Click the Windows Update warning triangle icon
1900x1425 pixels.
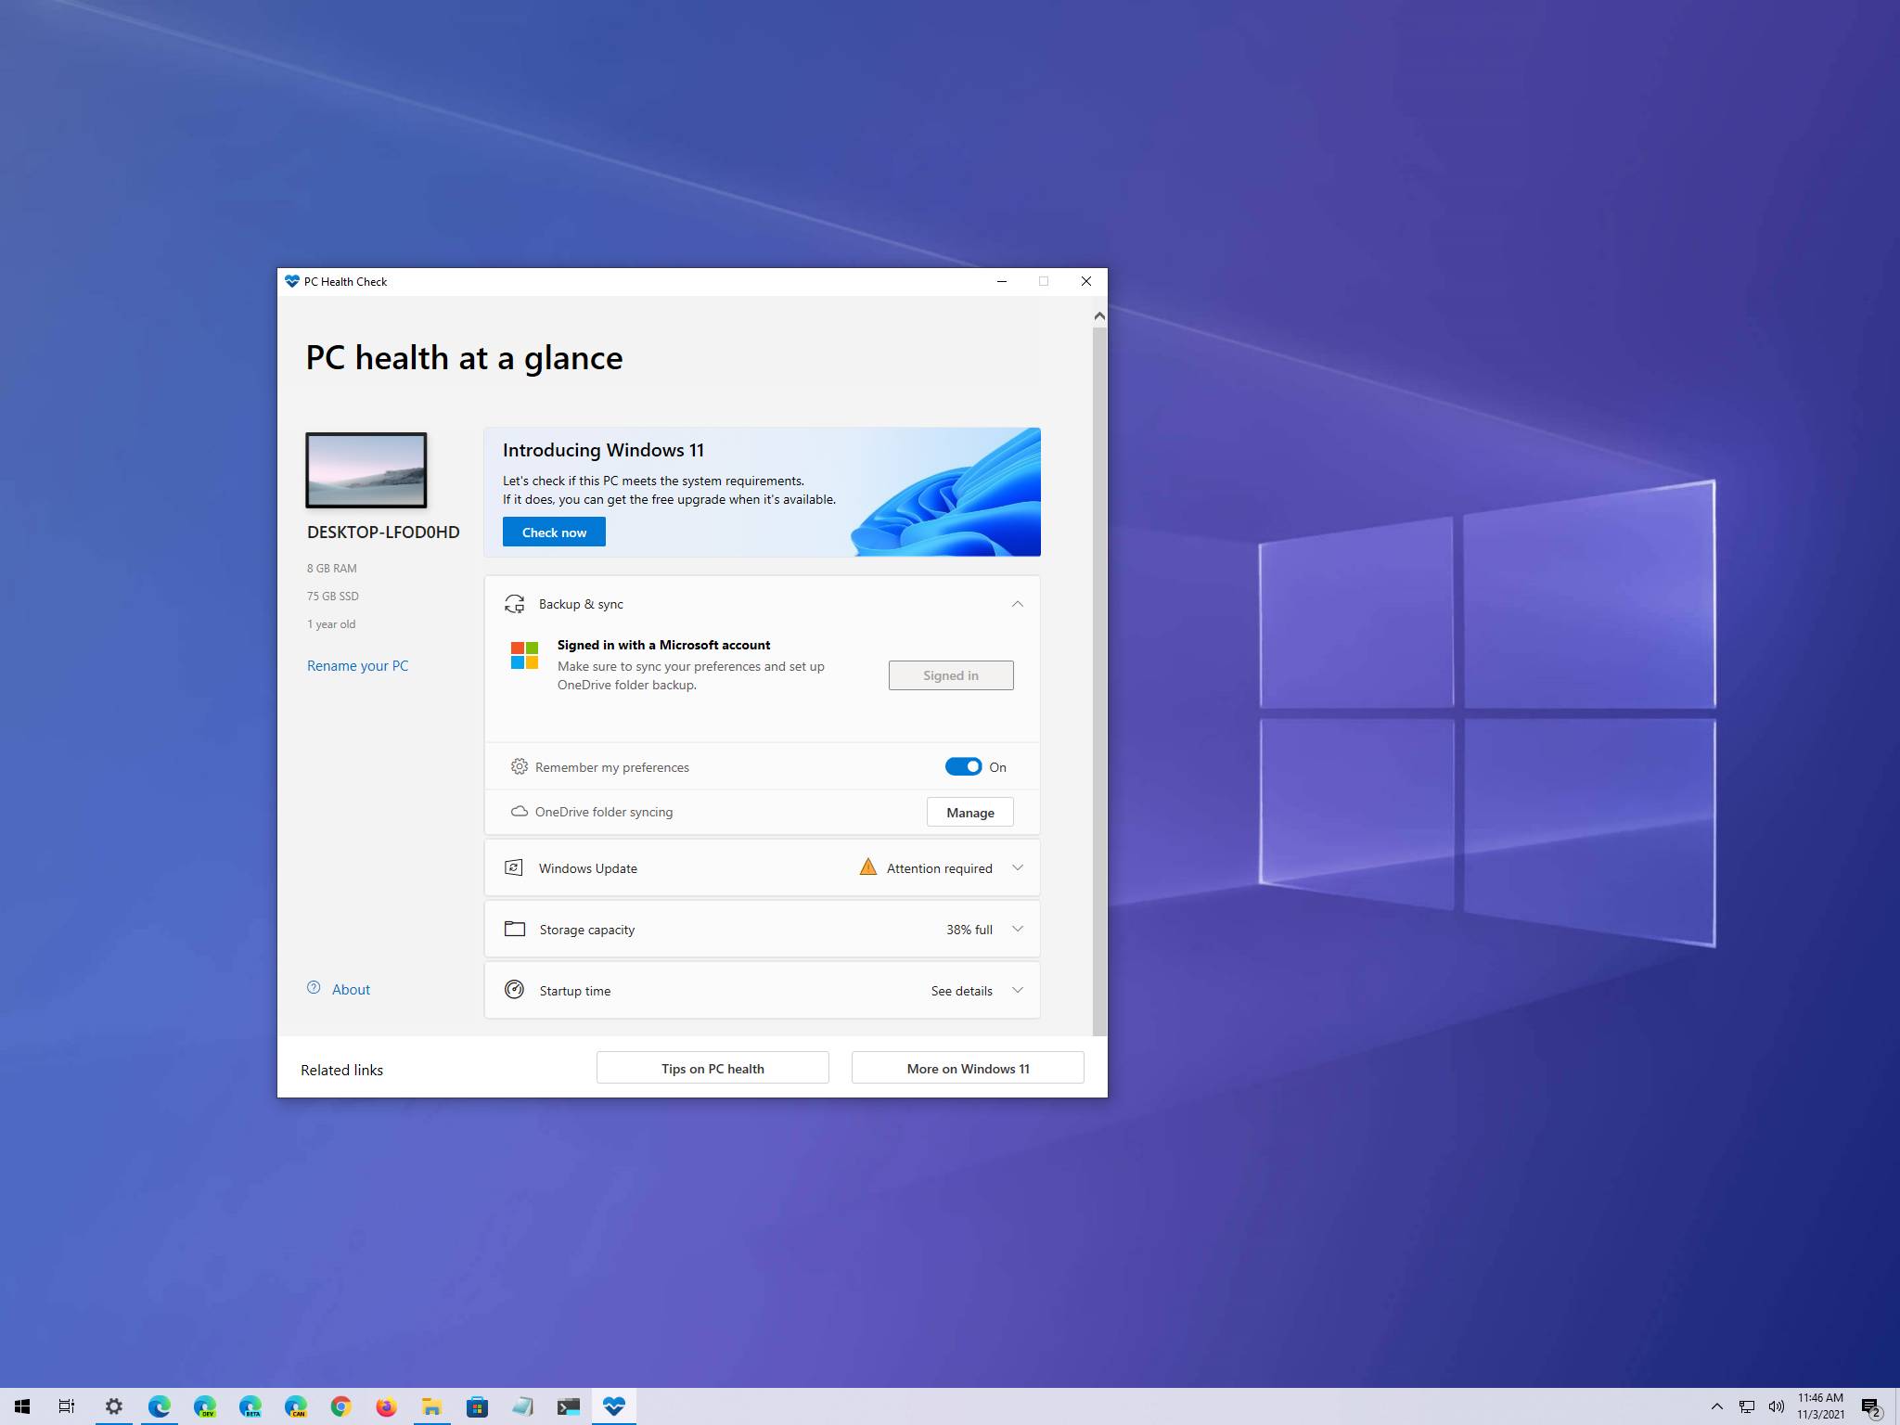(x=865, y=867)
